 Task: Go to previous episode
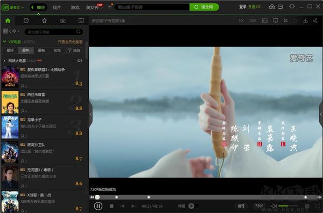click(x=122, y=206)
